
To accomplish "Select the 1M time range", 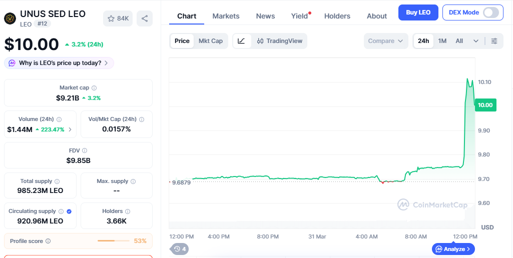I will click(442, 41).
